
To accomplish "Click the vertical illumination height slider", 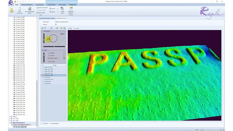I will (x=44, y=38).
